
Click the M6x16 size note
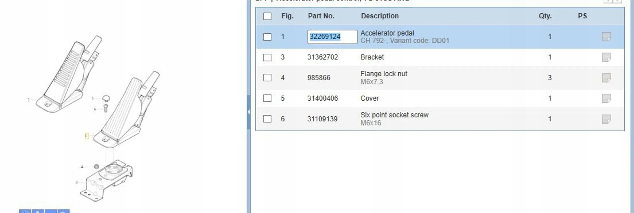[x=371, y=123]
